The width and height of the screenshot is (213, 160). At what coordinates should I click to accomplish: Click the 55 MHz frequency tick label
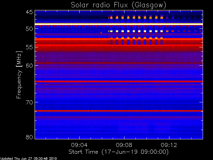29,47
